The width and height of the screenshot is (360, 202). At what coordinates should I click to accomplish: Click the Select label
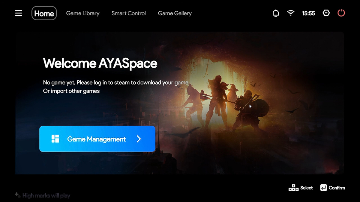click(307, 188)
